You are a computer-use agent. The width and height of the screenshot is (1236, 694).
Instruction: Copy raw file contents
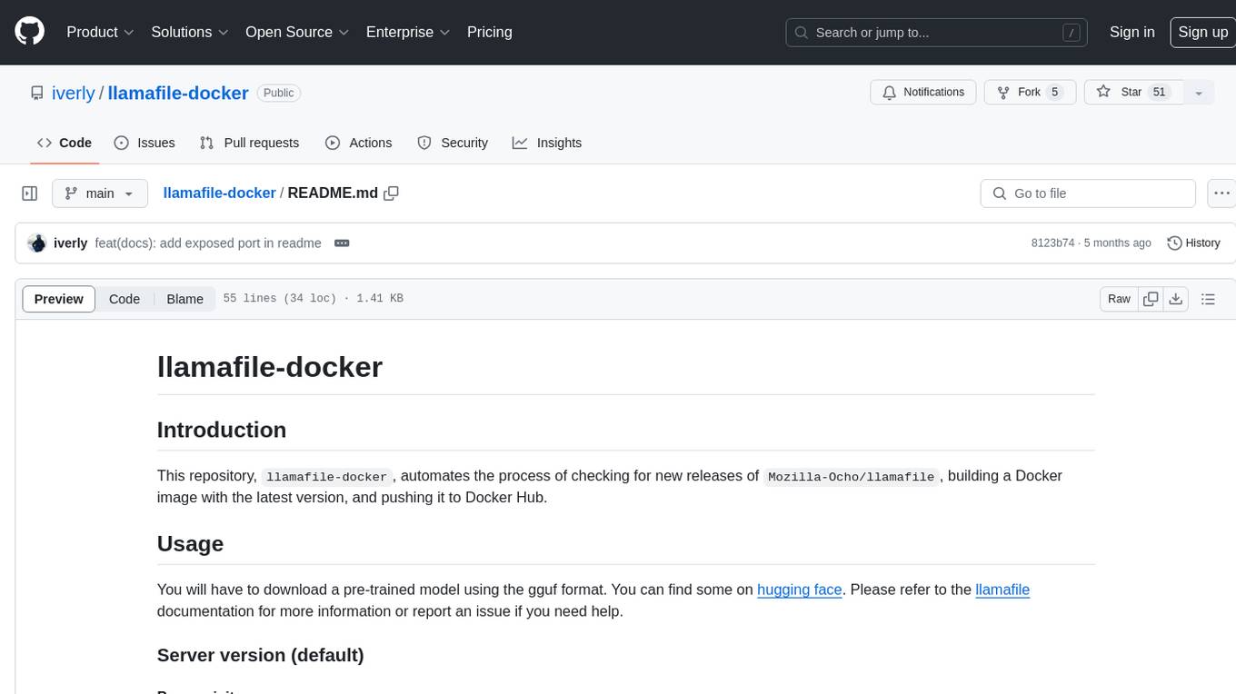(x=1151, y=299)
